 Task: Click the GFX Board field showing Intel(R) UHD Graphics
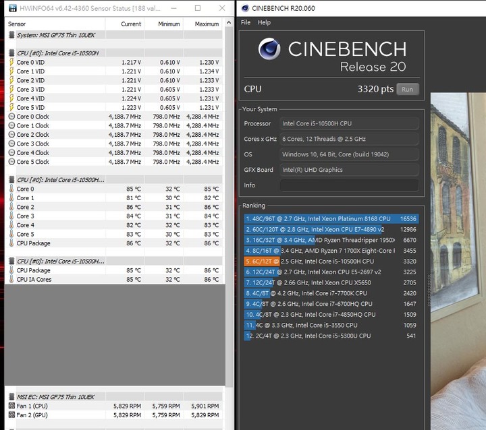[350, 170]
